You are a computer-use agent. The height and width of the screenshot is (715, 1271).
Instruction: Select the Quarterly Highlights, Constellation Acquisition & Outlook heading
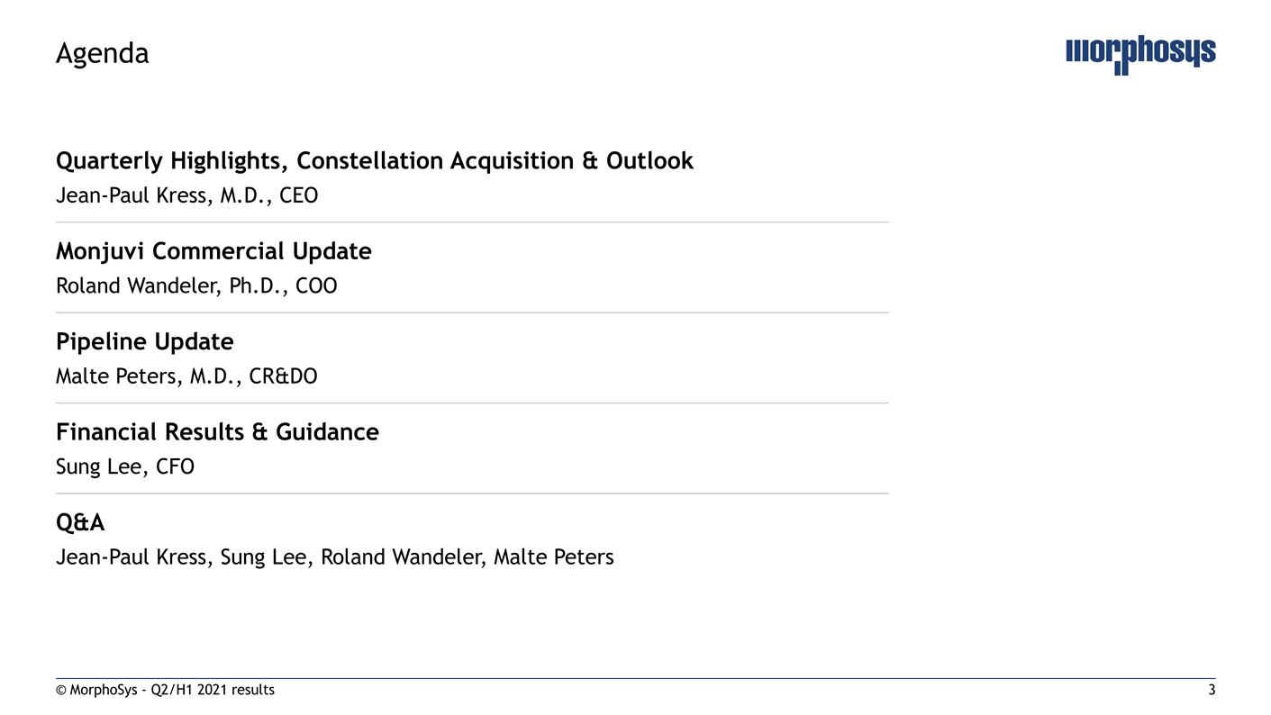coord(374,161)
